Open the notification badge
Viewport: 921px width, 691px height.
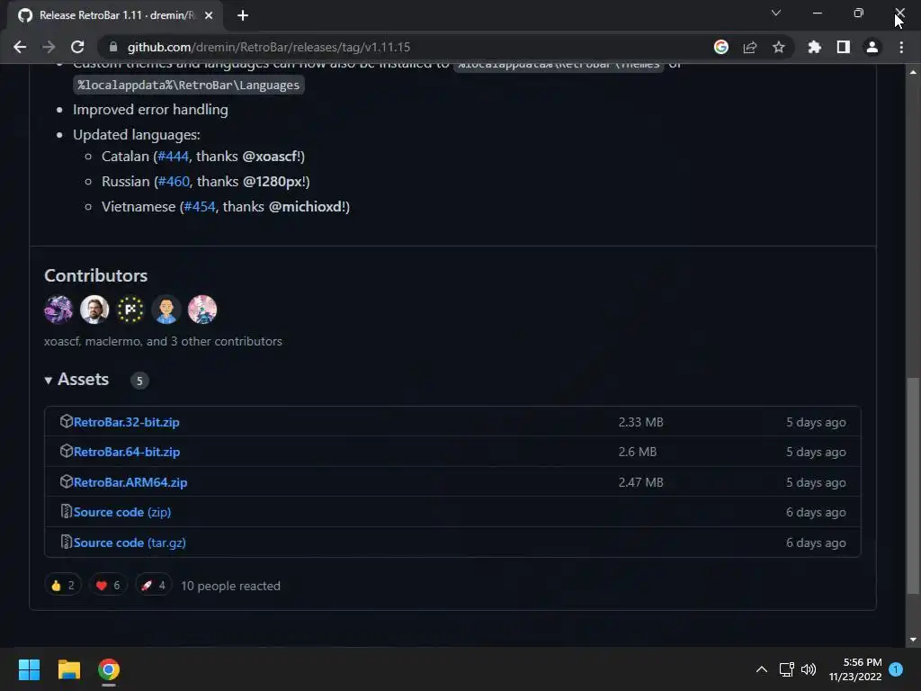coord(896,669)
